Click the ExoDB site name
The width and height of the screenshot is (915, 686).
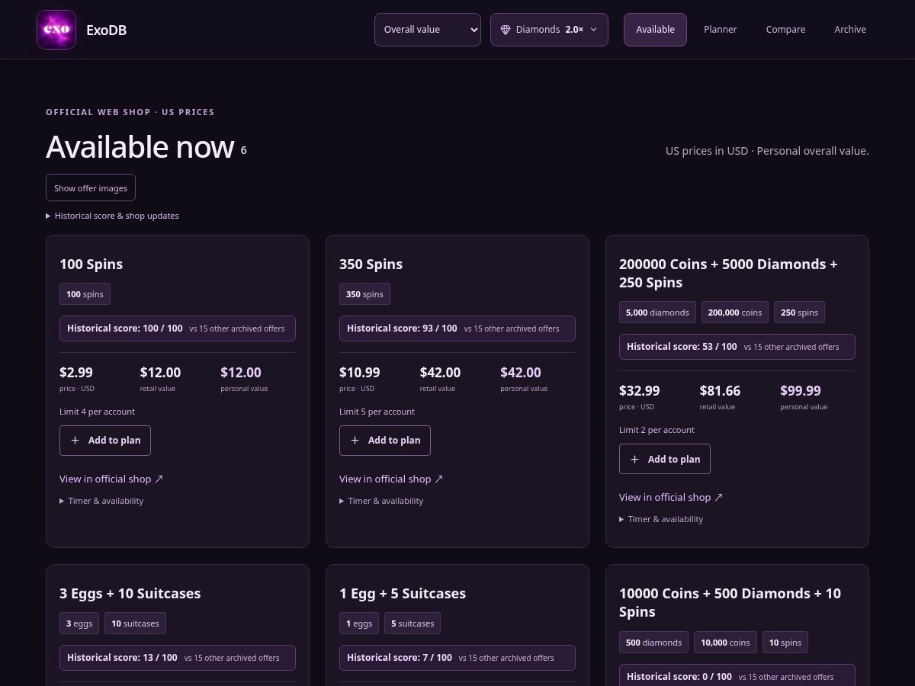tap(107, 30)
